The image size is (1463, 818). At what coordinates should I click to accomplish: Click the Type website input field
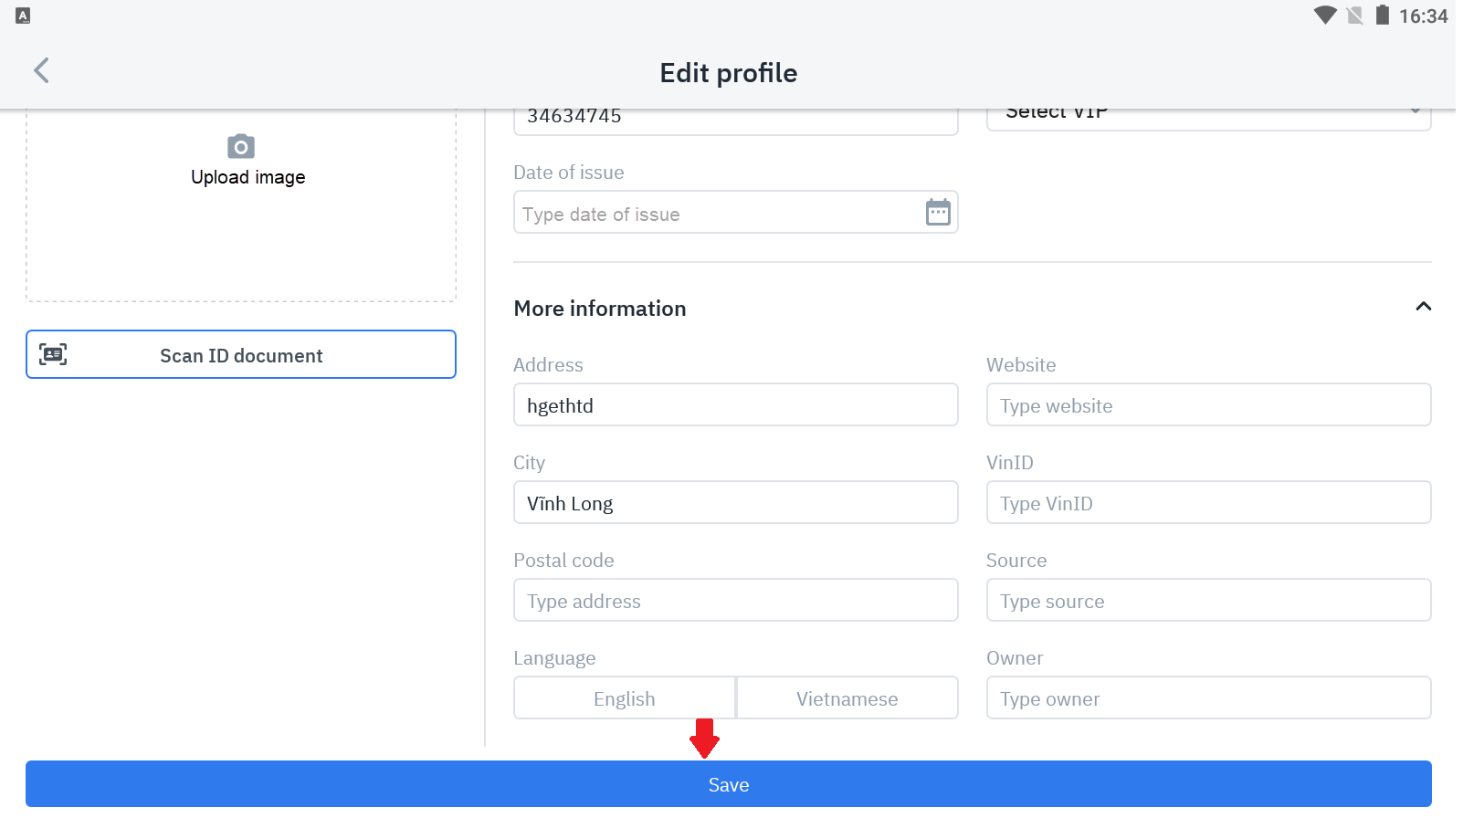pos(1208,405)
